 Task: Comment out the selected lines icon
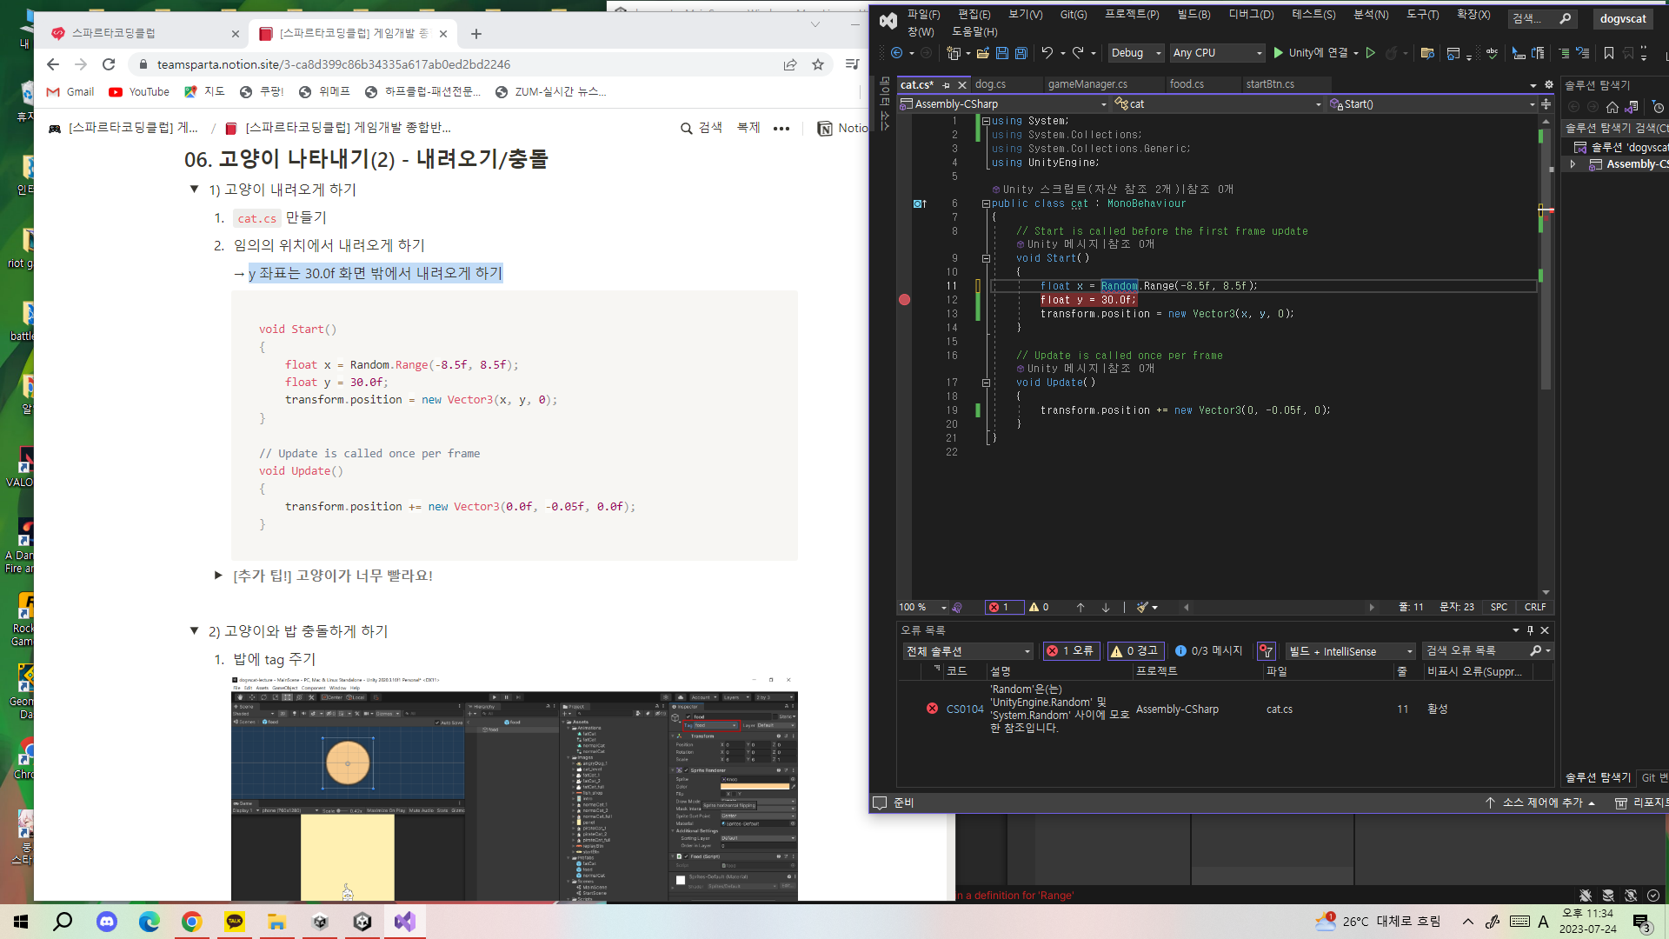click(x=1564, y=54)
